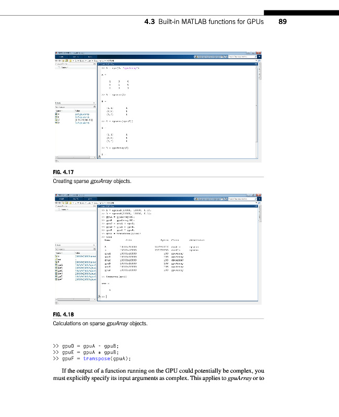Open lower Workspace panel actions menu
This screenshot has width=339, height=417.
(94, 249)
